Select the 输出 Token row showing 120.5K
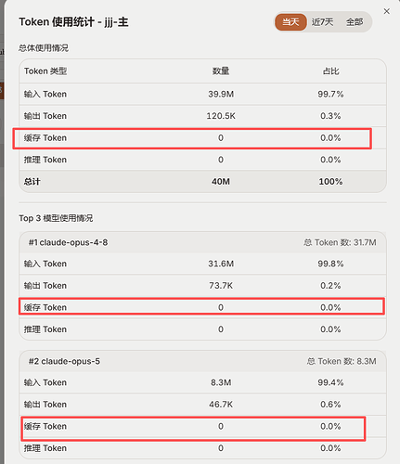The image size is (400, 464). coord(202,116)
